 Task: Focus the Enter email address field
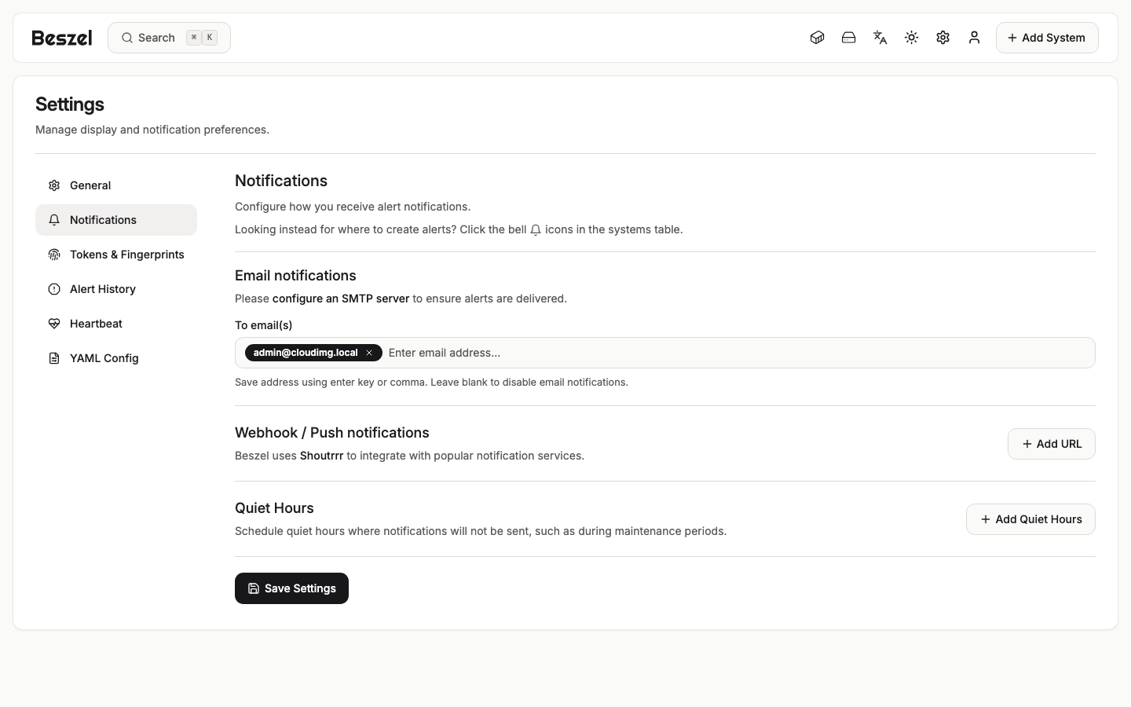[x=738, y=353]
